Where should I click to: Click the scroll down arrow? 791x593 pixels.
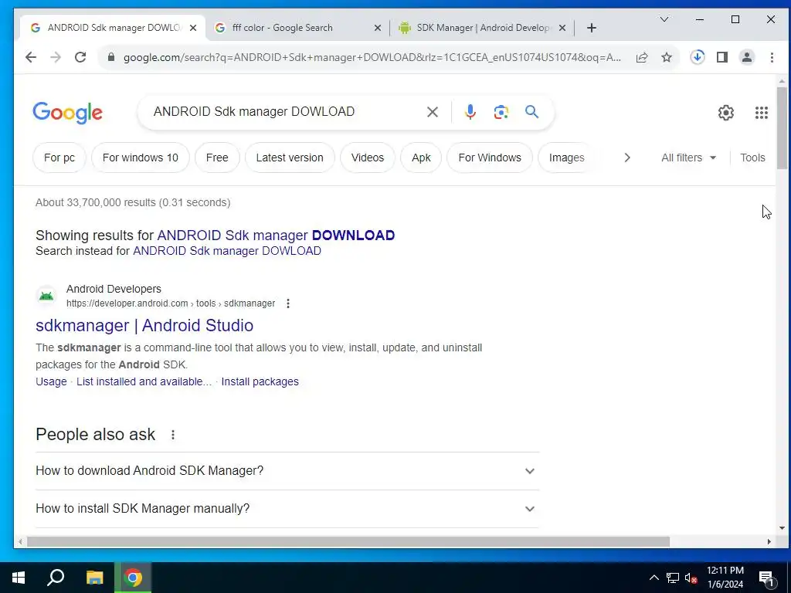point(782,528)
